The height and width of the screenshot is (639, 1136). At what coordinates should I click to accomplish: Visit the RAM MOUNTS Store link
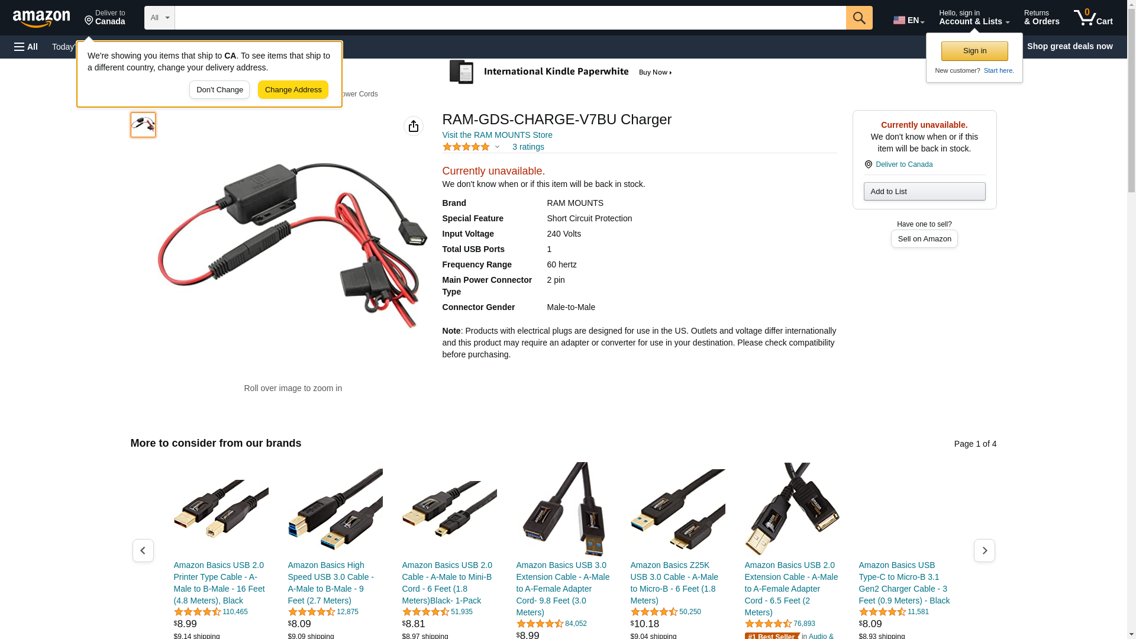(498, 135)
